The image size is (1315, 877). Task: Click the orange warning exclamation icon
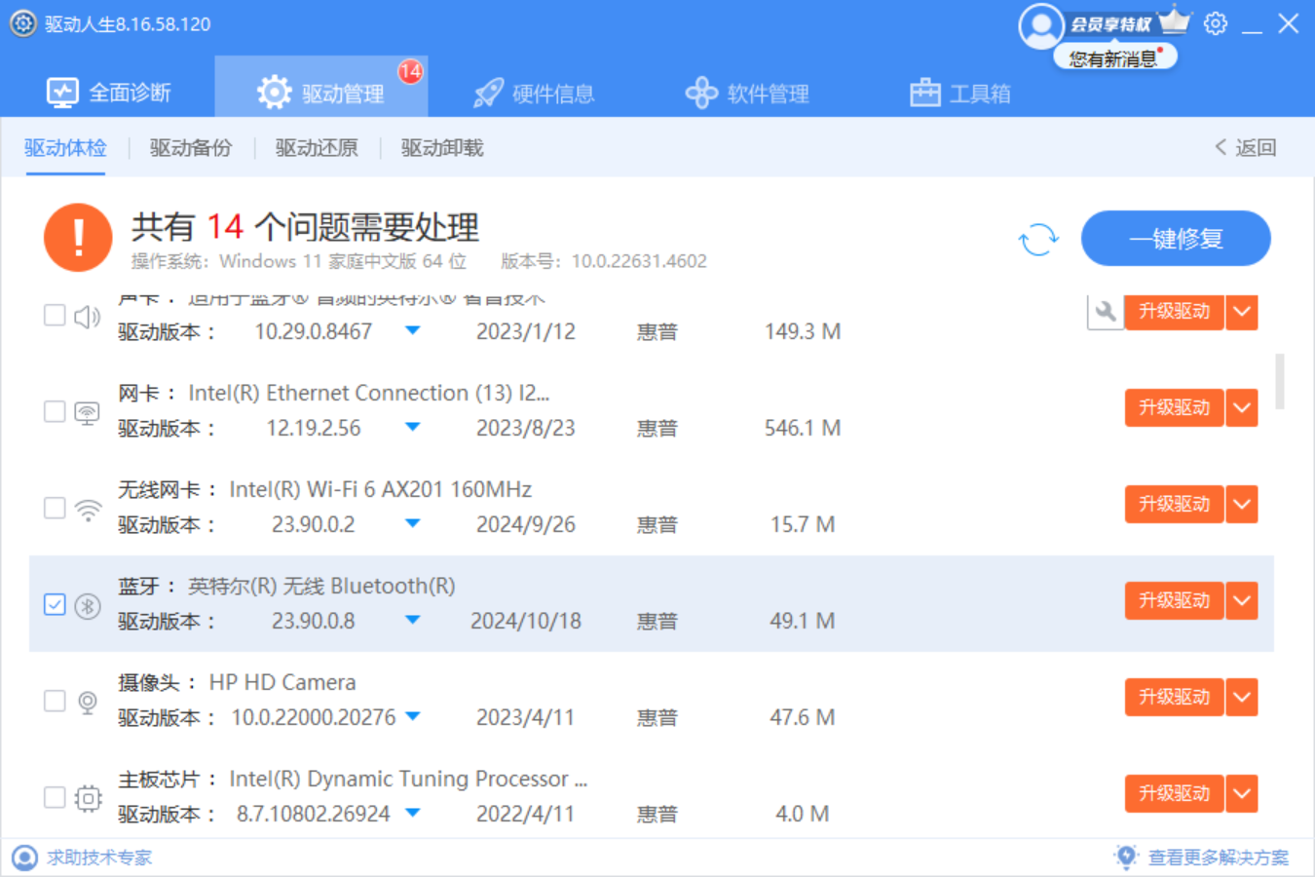tap(78, 237)
